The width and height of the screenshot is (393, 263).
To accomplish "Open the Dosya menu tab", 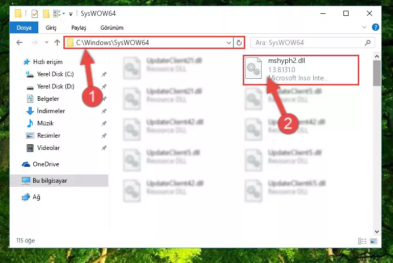I will click(24, 28).
